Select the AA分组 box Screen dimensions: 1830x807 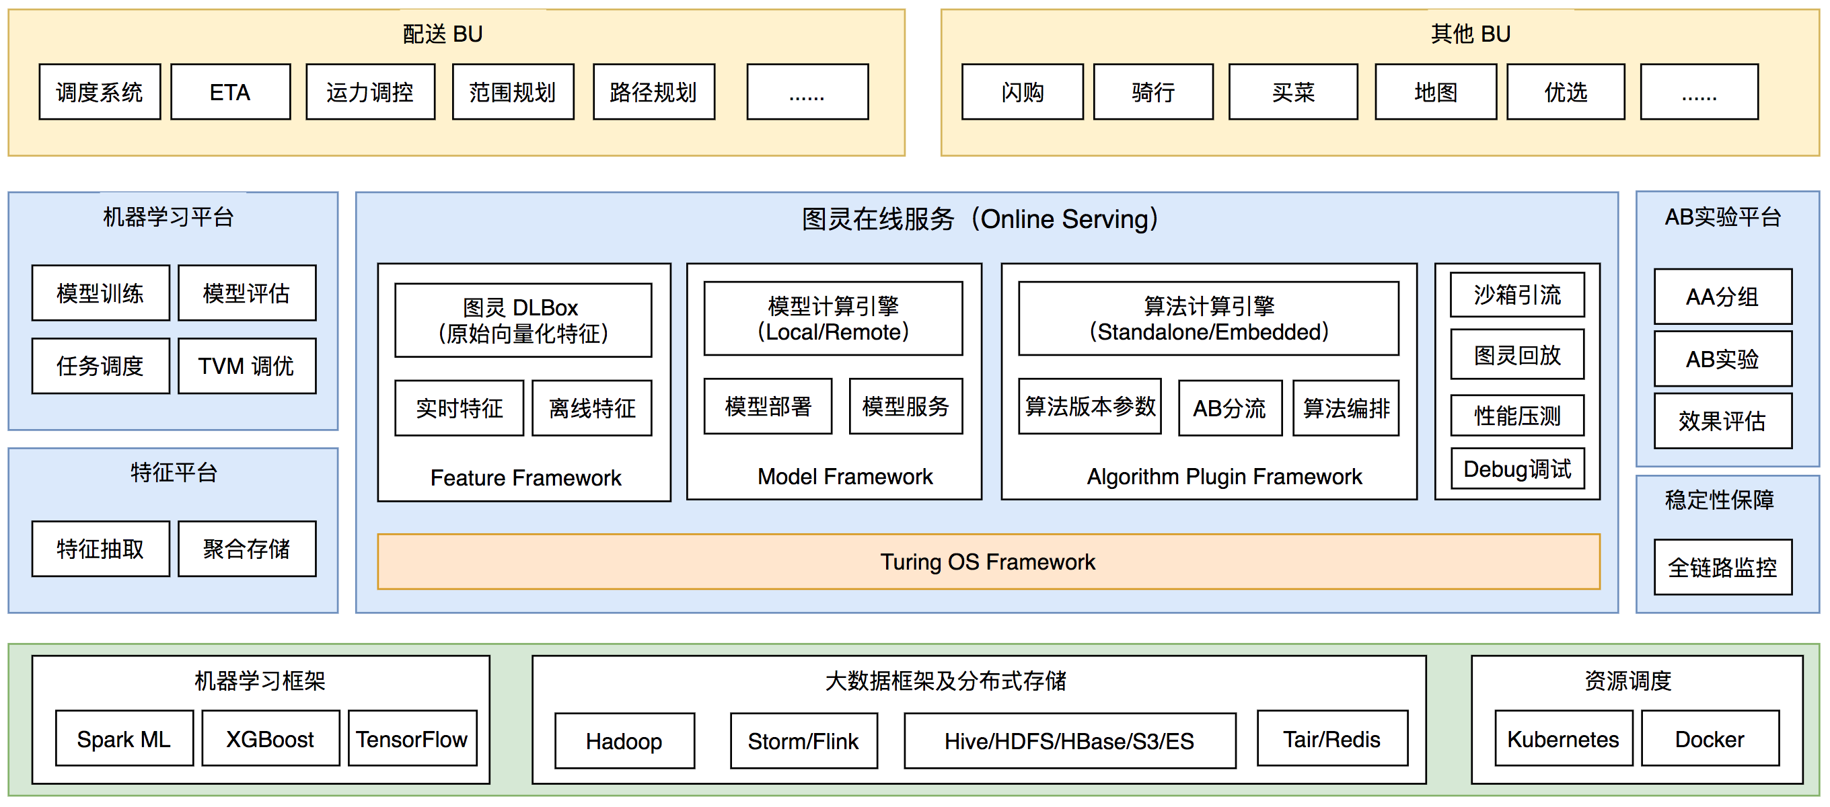(x=1722, y=297)
